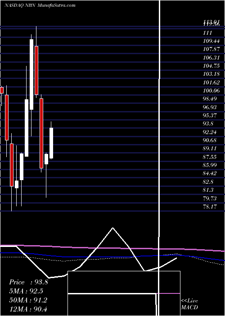Click the 93.8 label on the price axis

coord(208,124)
